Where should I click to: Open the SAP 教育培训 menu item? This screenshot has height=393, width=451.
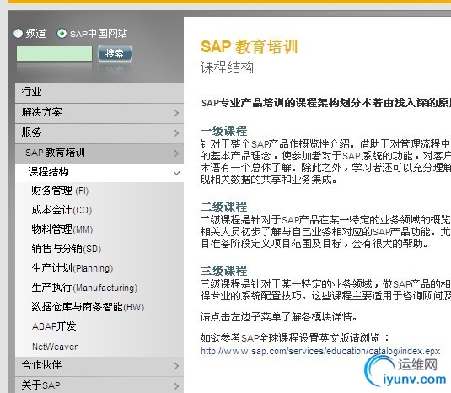pyautogui.click(x=99, y=153)
